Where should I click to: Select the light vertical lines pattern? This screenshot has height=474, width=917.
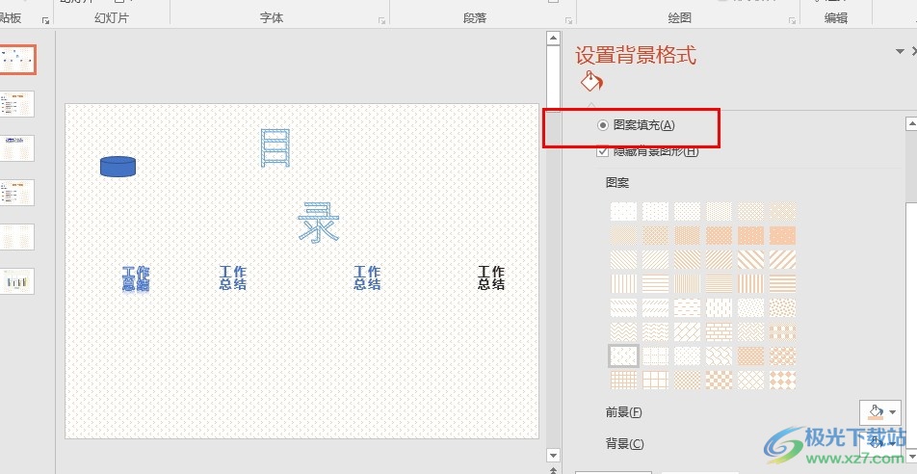coord(623,284)
